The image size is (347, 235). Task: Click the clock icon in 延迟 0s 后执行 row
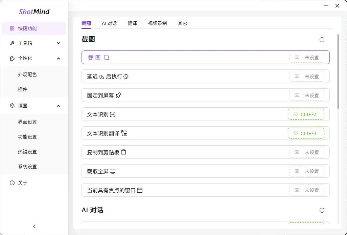126,77
